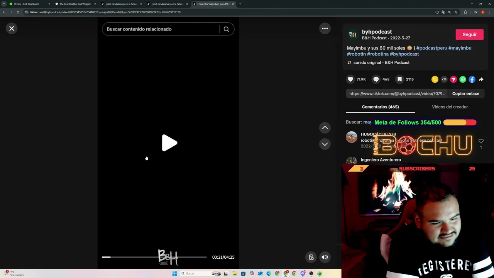The height and width of the screenshot is (278, 494).
Task: Open the weather widget on the taskbar
Action: click(14, 273)
